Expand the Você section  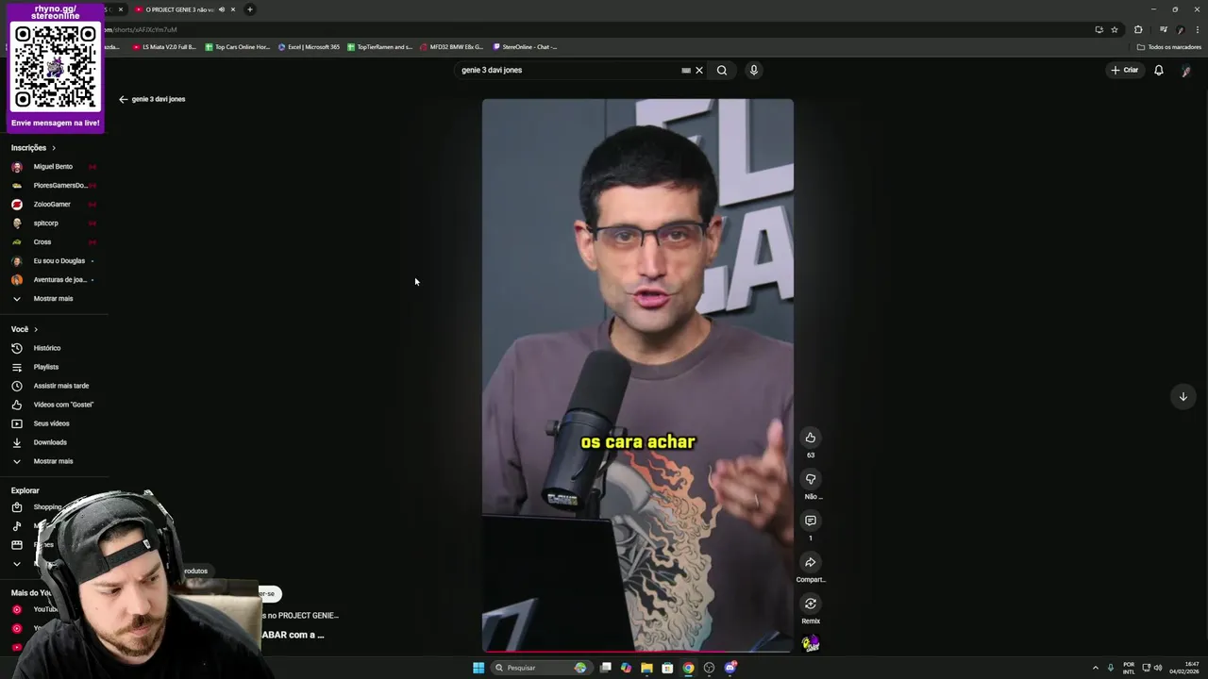[x=25, y=329]
